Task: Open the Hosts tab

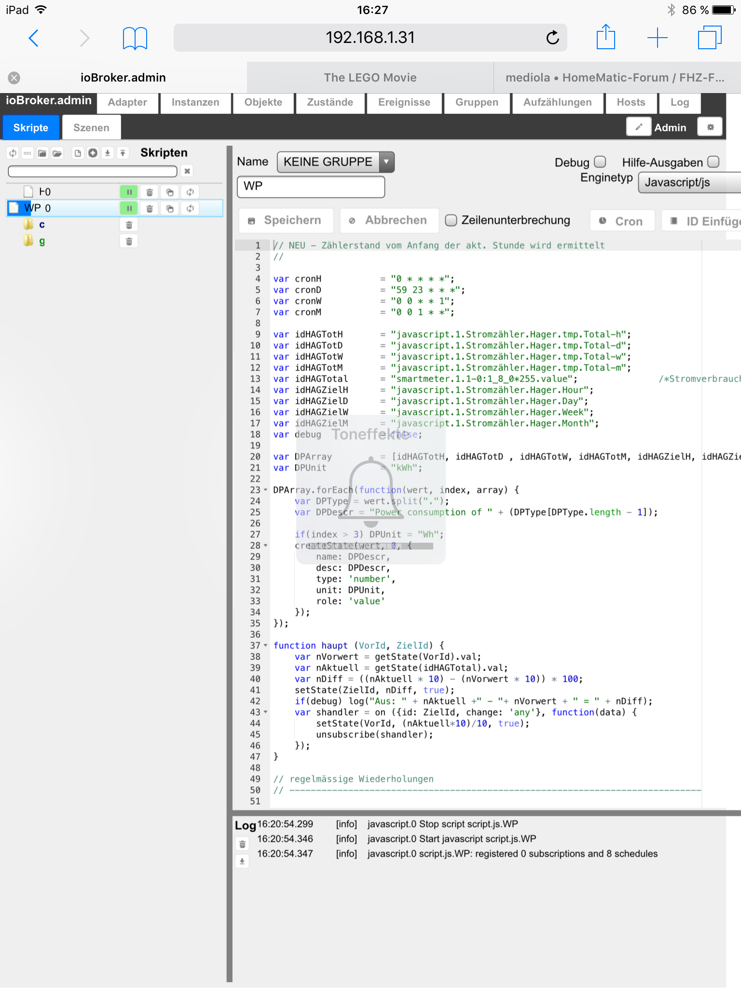Action: coord(631,103)
